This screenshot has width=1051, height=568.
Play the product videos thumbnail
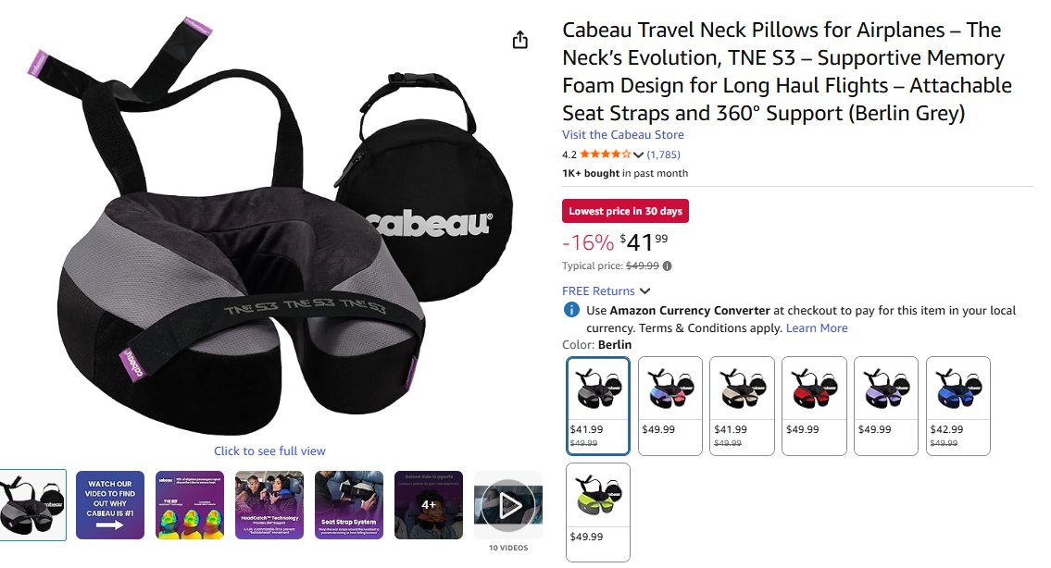508,505
